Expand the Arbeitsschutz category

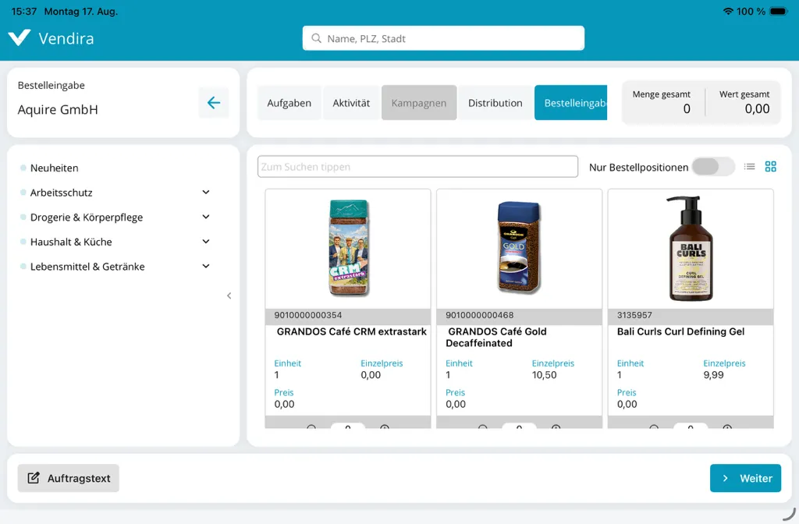point(206,192)
